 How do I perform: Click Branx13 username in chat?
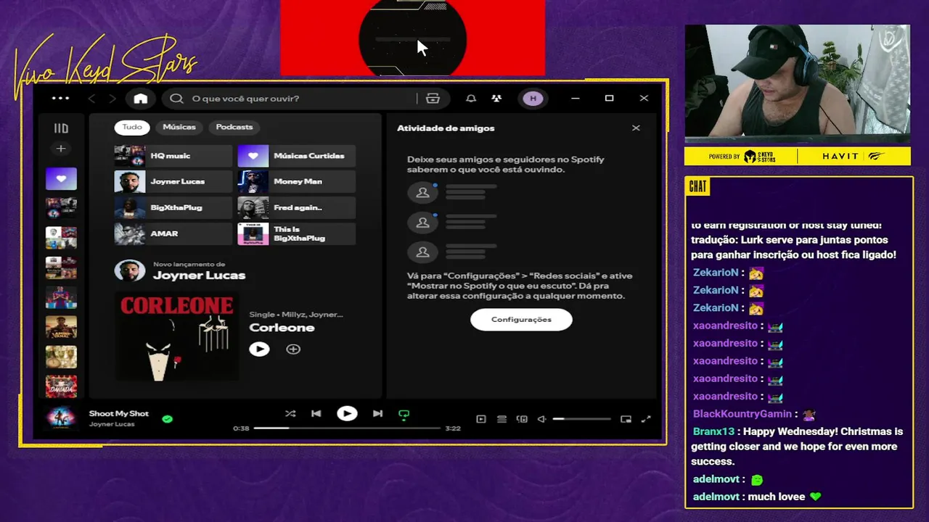713,431
